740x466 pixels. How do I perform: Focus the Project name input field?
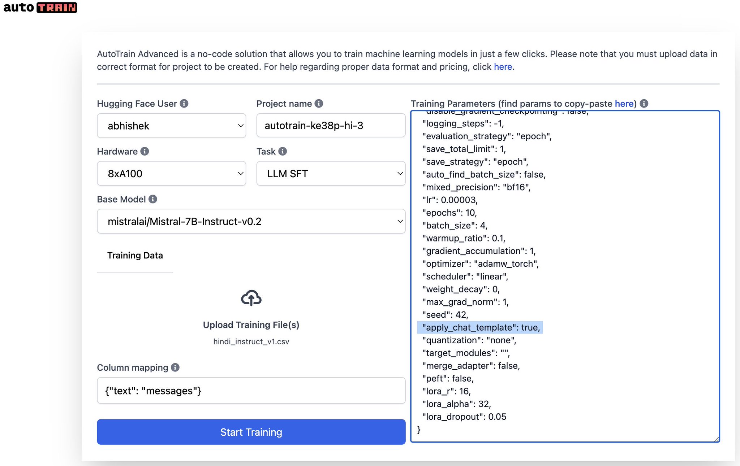(x=331, y=126)
